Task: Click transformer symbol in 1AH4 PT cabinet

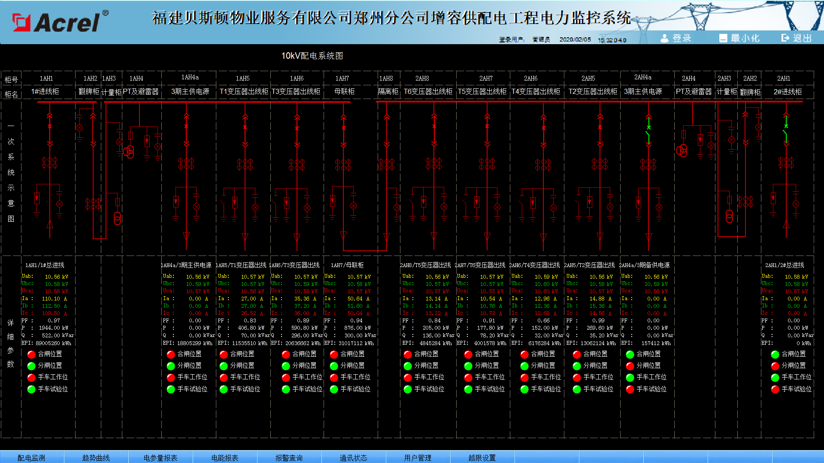Action: click(x=128, y=152)
